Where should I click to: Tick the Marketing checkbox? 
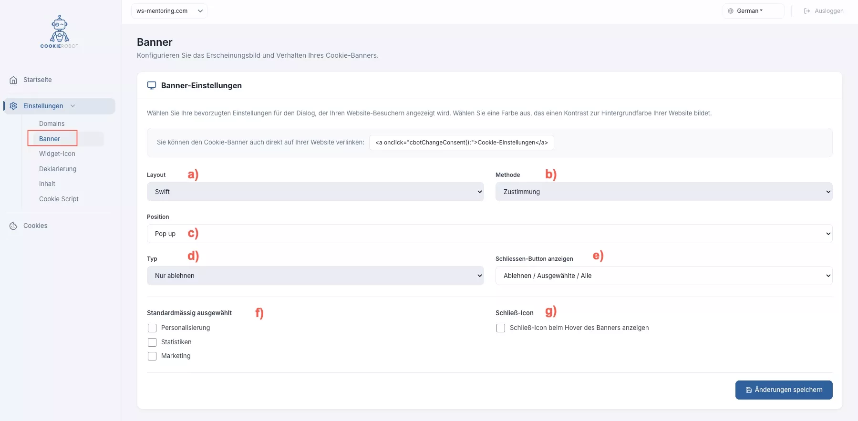click(152, 356)
